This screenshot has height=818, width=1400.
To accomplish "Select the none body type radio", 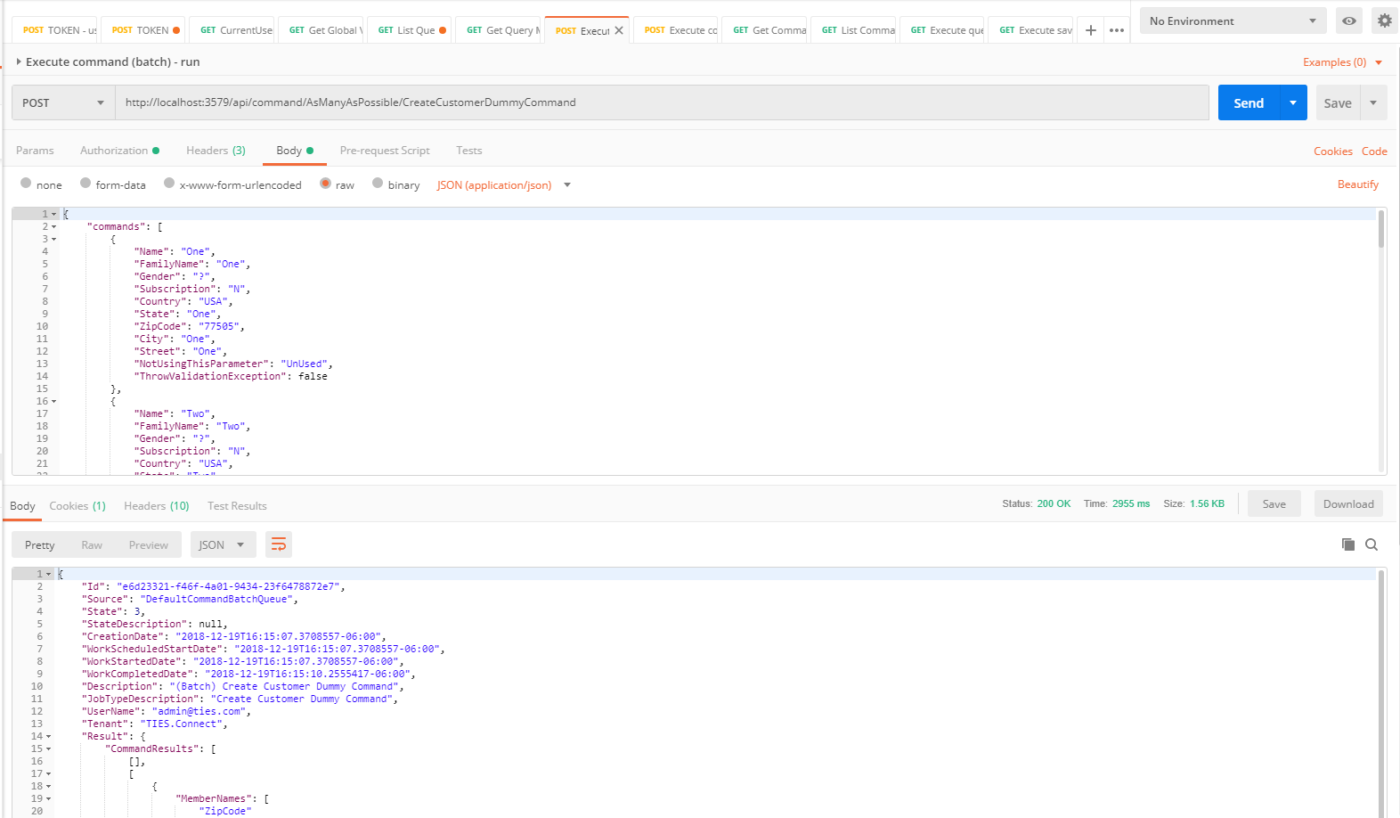I will tap(26, 184).
